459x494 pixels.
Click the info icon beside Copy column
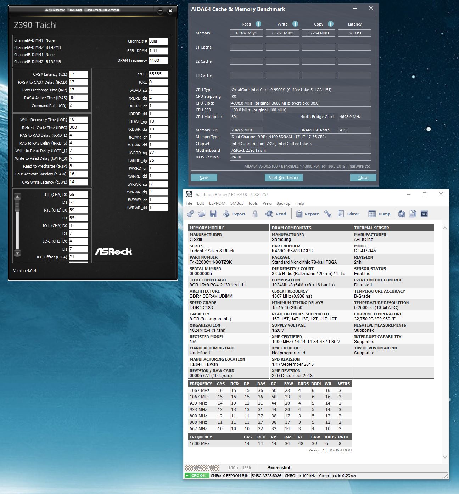tap(331, 24)
